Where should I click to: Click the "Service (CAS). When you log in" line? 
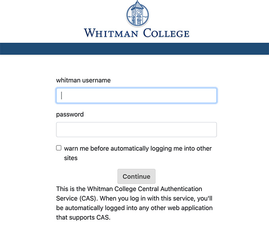point(129,198)
